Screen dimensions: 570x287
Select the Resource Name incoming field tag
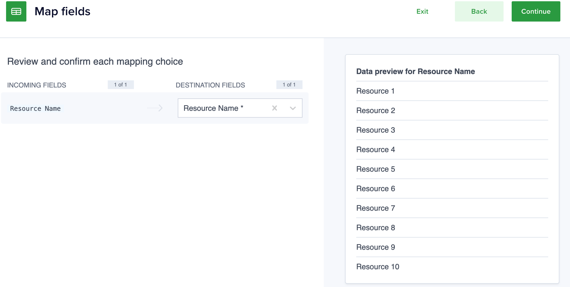[35, 108]
